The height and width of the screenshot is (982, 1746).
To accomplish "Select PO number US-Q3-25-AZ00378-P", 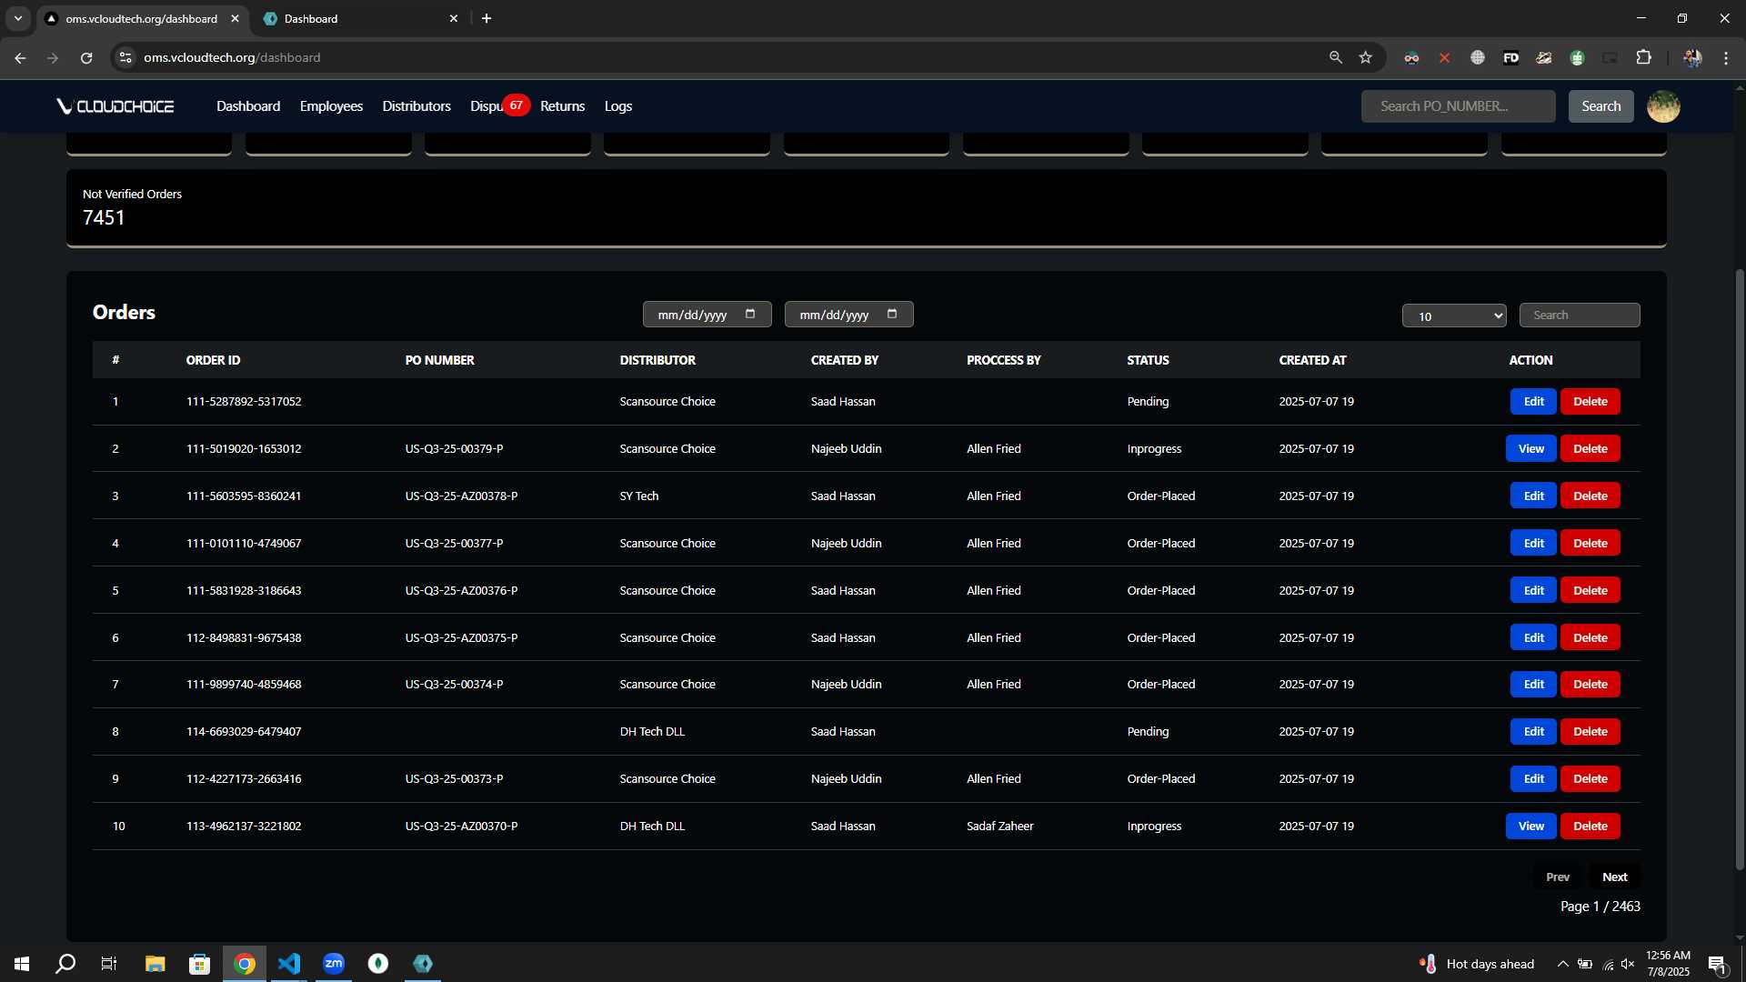I will point(461,496).
